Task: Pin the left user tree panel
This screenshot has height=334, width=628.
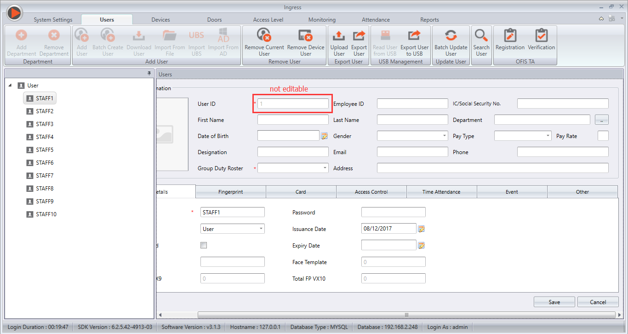Action: [149, 74]
